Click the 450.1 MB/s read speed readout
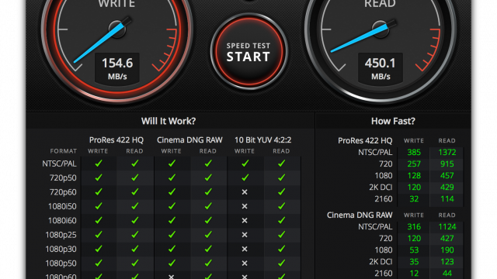The height and width of the screenshot is (279, 497). click(x=380, y=69)
